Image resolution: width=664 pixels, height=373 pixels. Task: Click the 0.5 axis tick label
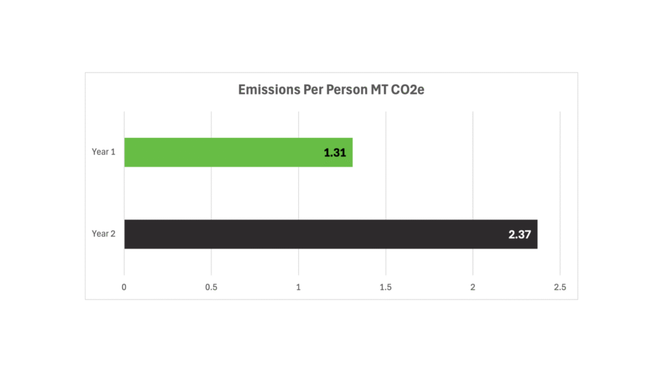tap(211, 287)
